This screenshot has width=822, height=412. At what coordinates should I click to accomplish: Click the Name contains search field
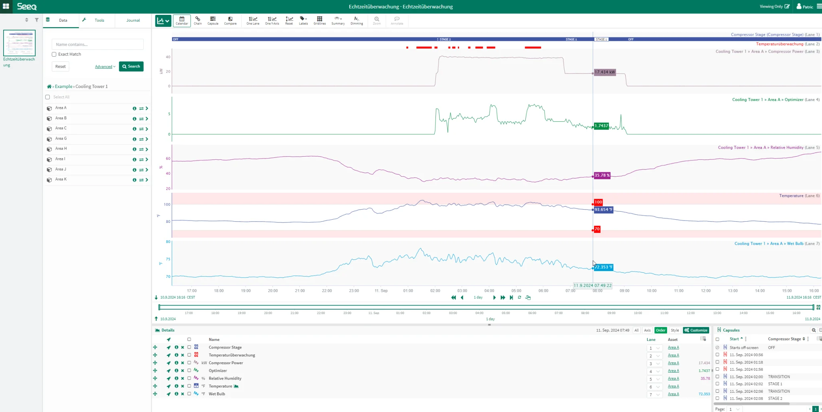[x=98, y=44]
